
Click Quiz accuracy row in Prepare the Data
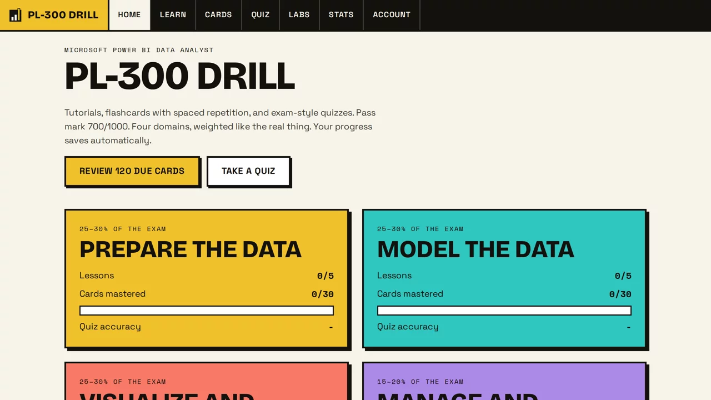(207, 327)
